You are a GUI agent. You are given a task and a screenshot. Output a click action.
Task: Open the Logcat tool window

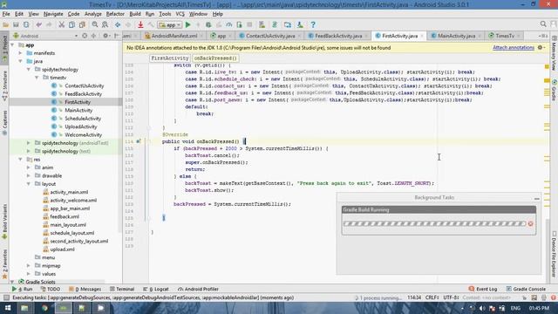(156, 289)
